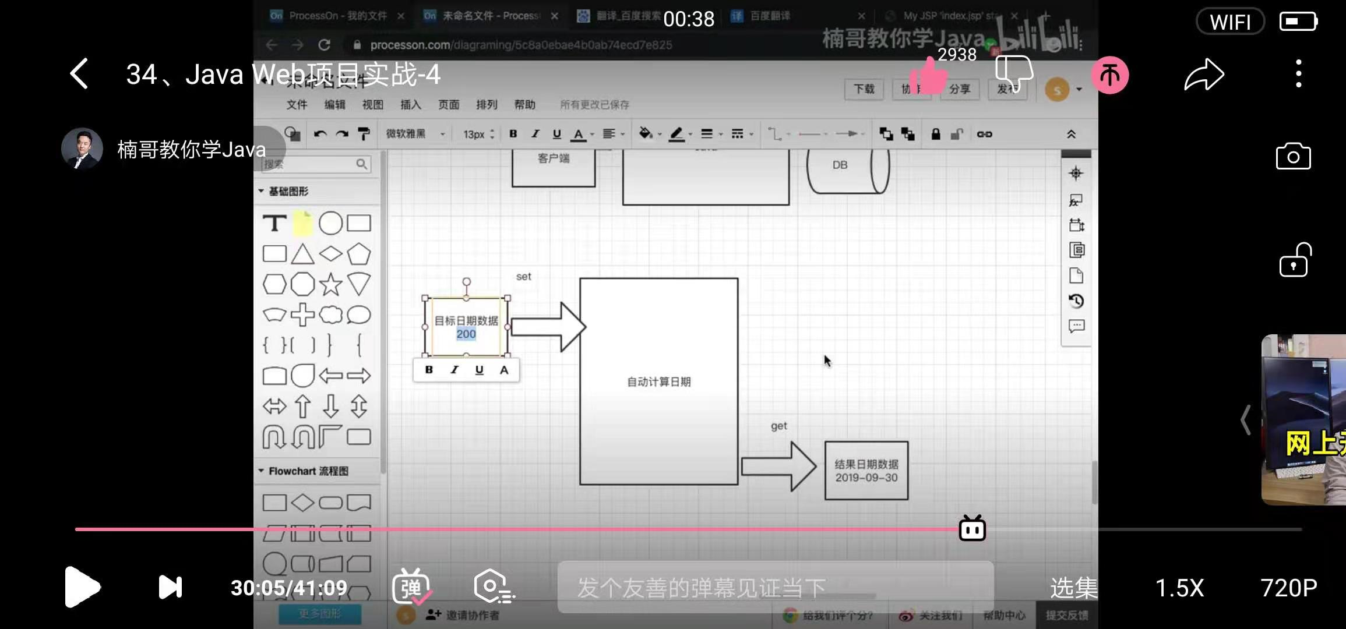Go back using the left arrow
The image size is (1346, 629).
point(79,74)
